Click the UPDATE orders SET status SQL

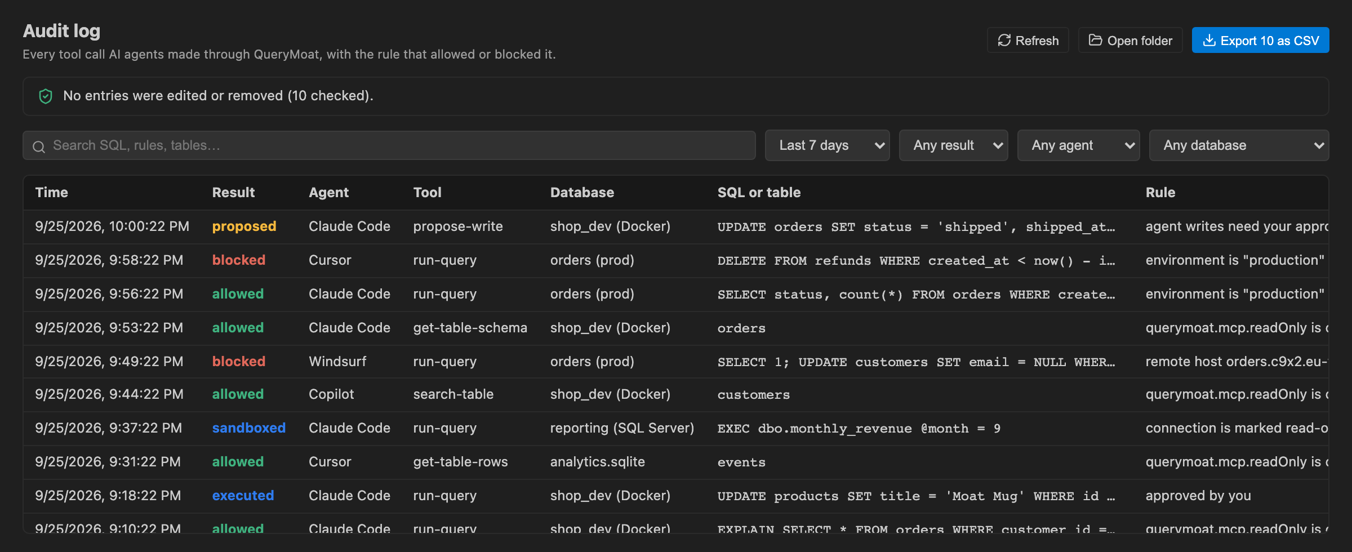coord(916,227)
